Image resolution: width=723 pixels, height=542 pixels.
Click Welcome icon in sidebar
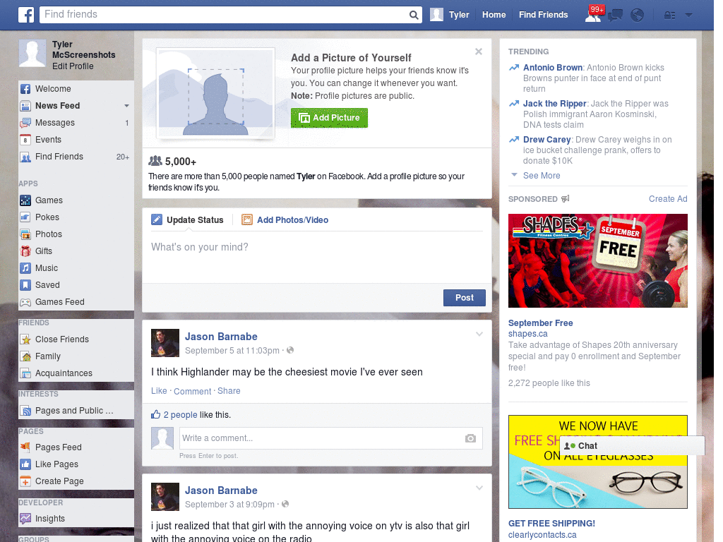[x=25, y=89]
